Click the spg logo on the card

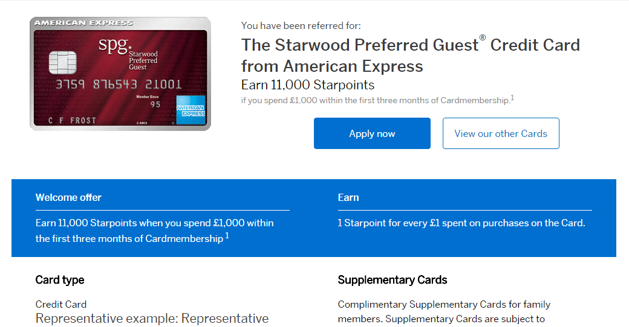(114, 46)
